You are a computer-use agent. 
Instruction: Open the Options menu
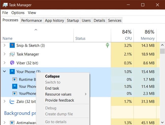pos(18,13)
